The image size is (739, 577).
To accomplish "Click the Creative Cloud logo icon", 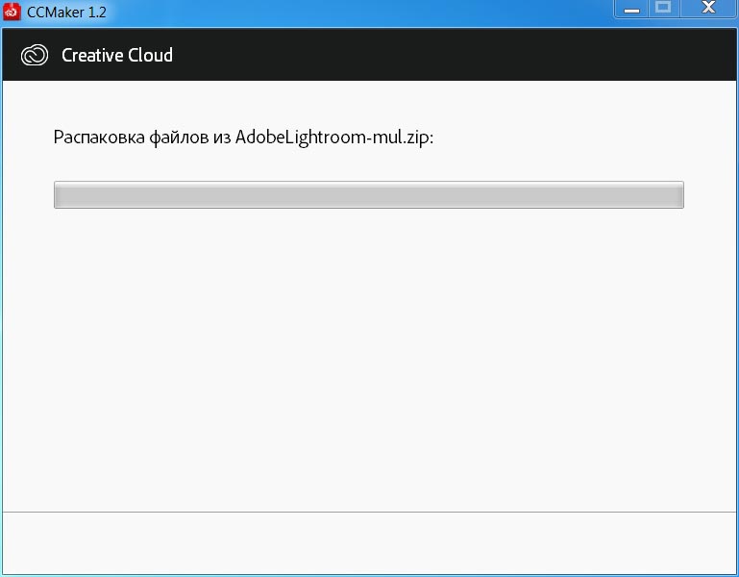I will tap(35, 55).
